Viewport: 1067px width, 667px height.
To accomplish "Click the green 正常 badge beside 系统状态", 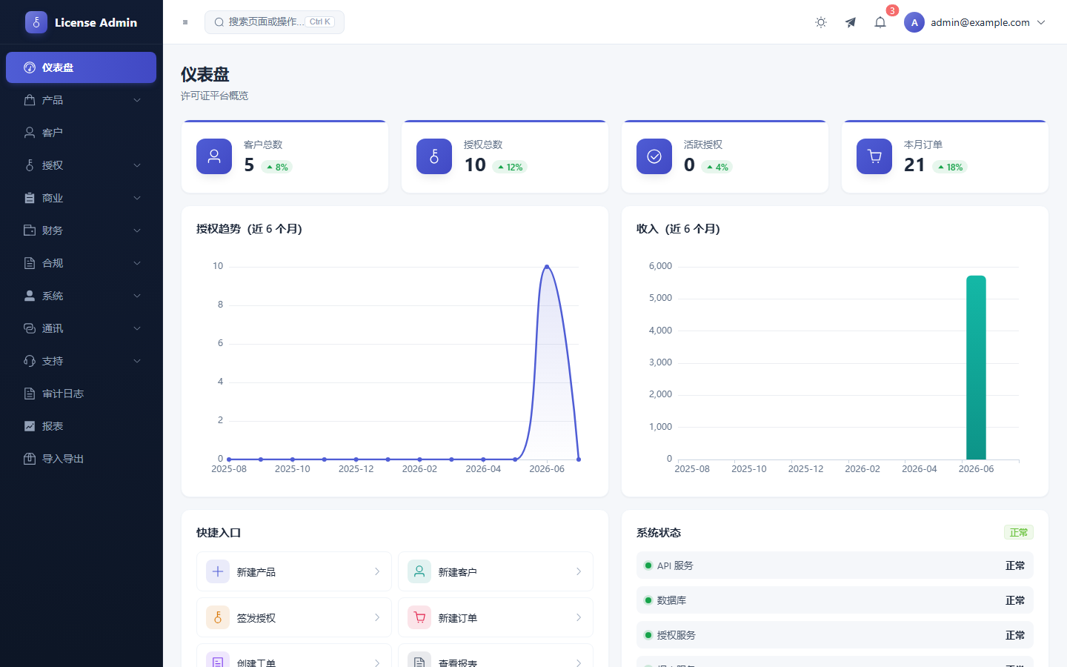I will pos(1019,532).
